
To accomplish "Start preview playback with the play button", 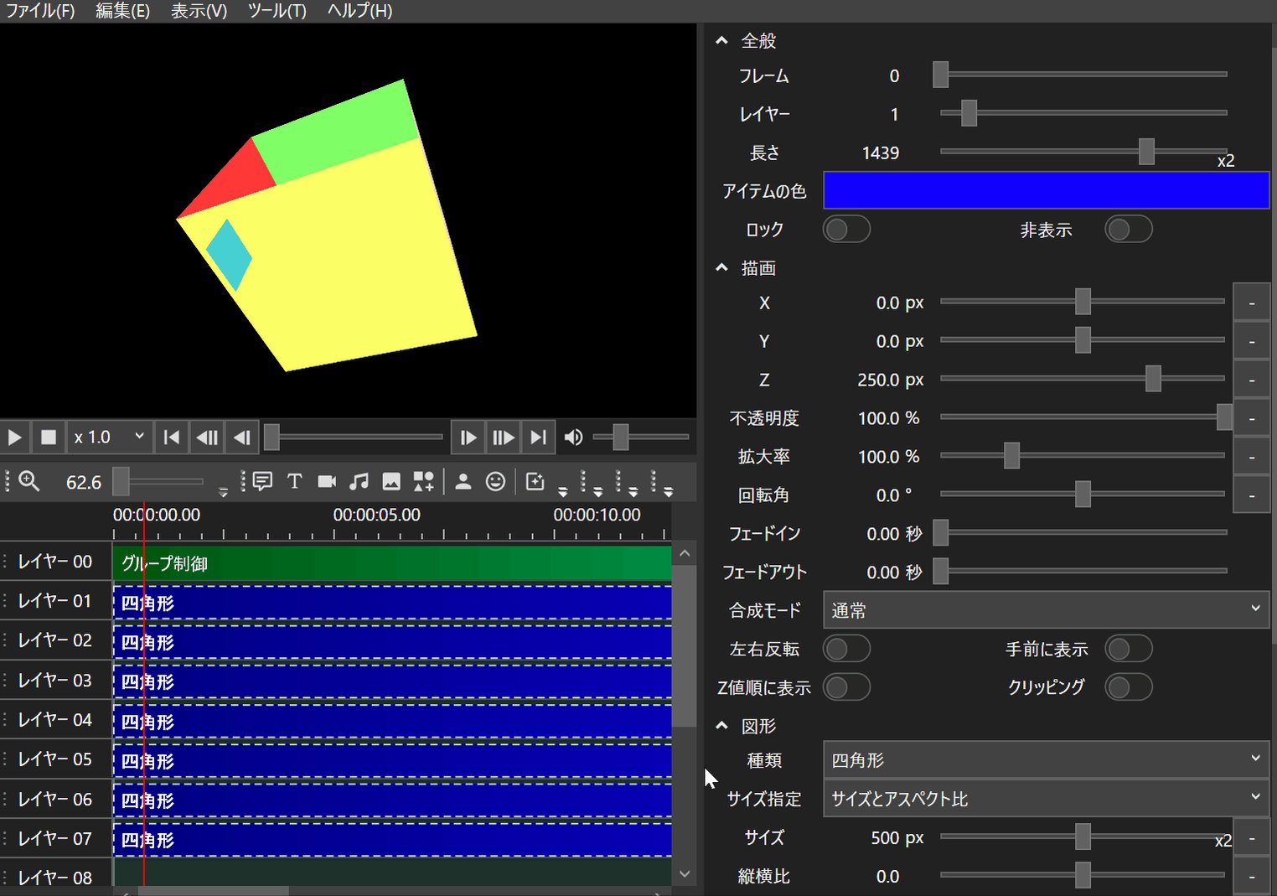I will pyautogui.click(x=14, y=438).
